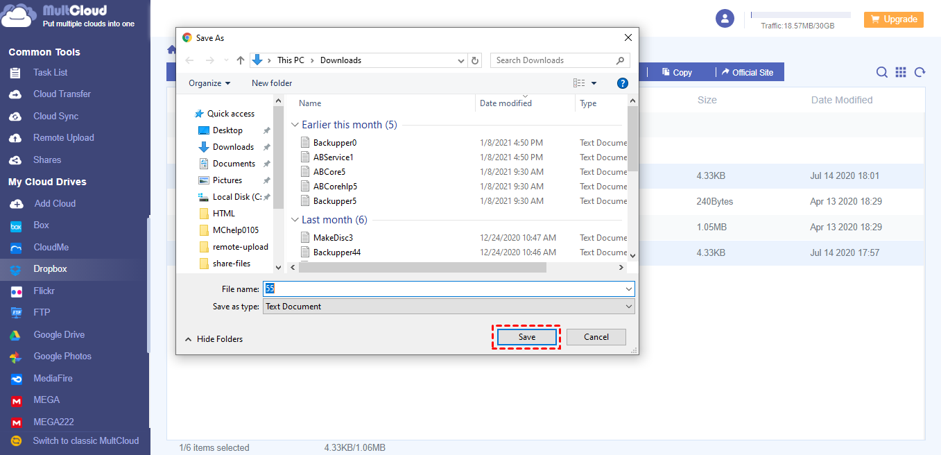This screenshot has width=941, height=455.
Task: Select the CloudMe drive
Action: (51, 247)
